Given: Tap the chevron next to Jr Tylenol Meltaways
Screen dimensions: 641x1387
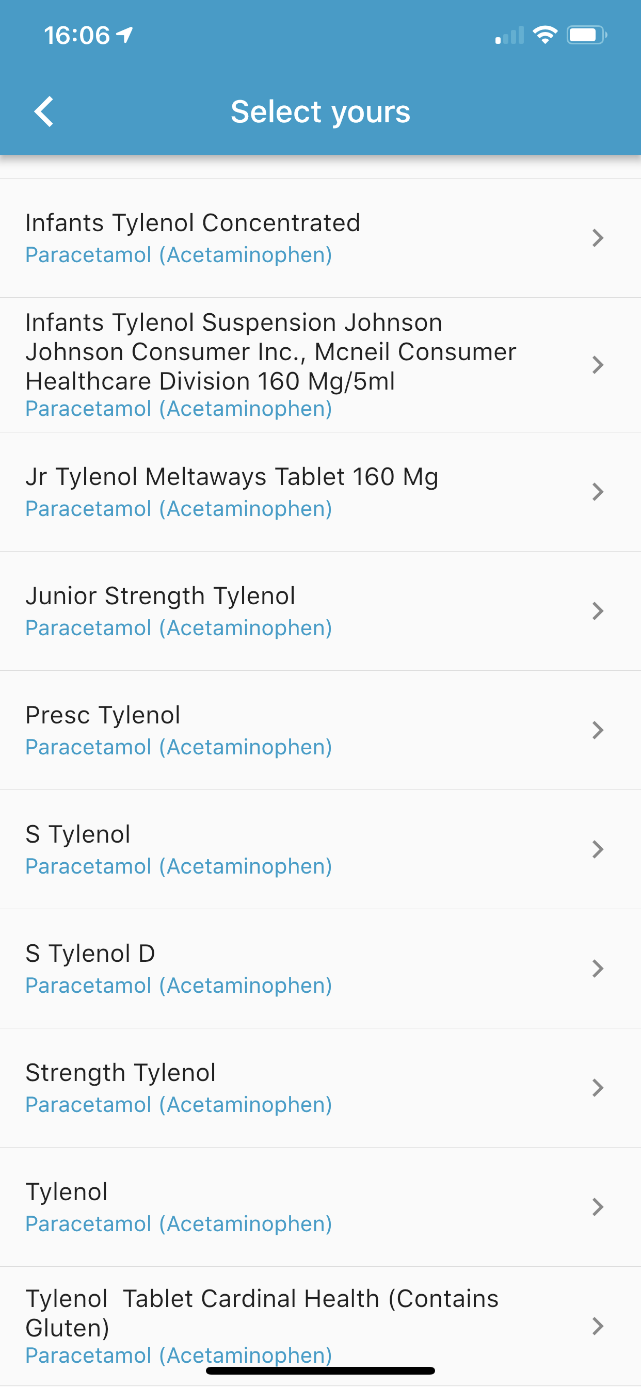Looking at the screenshot, I should click(x=597, y=492).
